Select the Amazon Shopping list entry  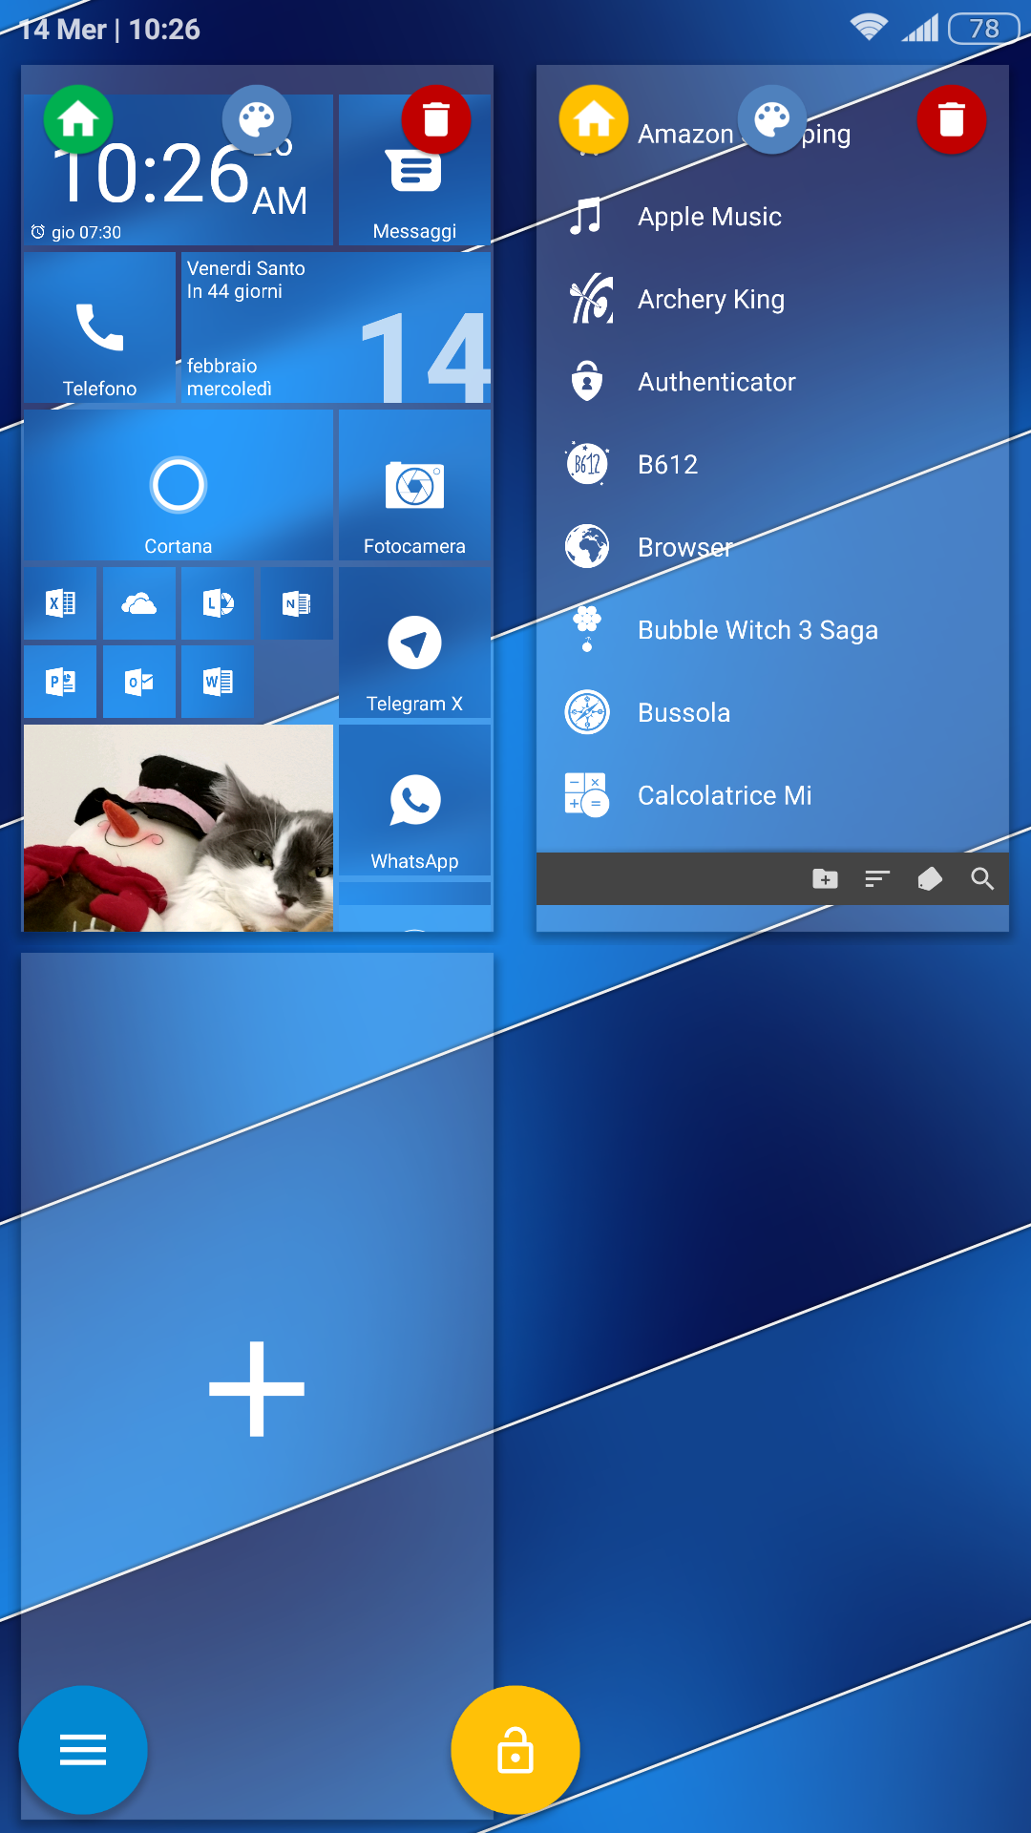[772, 134]
